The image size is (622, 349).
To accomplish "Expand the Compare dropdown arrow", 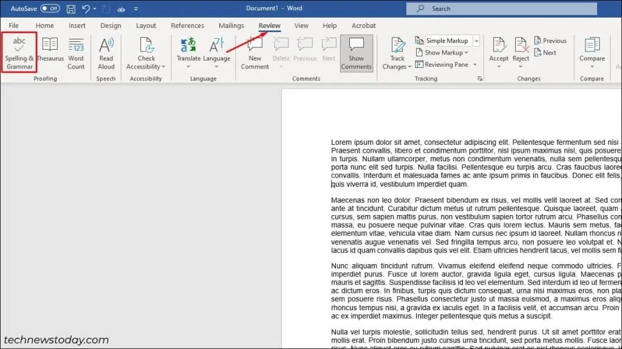I will click(x=592, y=67).
